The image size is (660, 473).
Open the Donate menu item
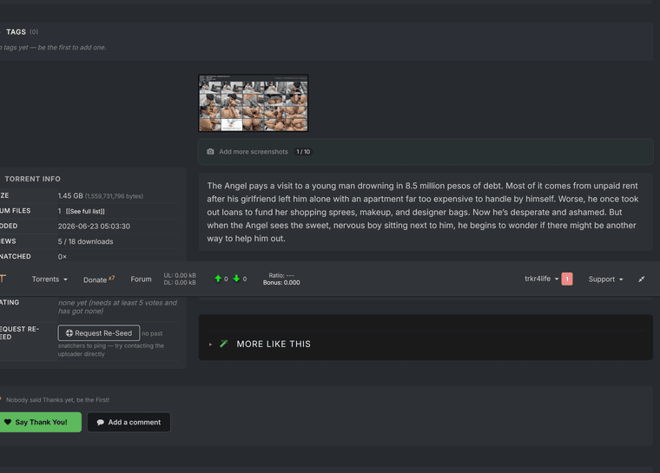[x=99, y=279]
